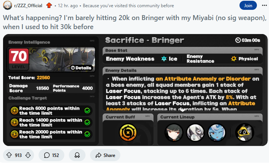Image resolution: width=269 pixels, height=163 pixels.
Task: Open the 152 comments section
Action: 51,155
